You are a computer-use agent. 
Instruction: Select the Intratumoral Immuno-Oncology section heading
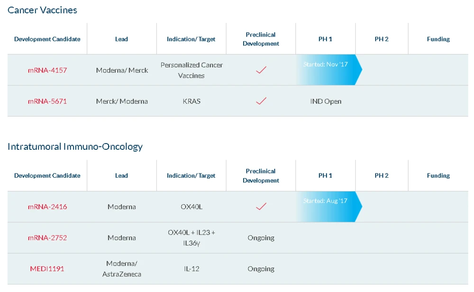click(x=75, y=146)
